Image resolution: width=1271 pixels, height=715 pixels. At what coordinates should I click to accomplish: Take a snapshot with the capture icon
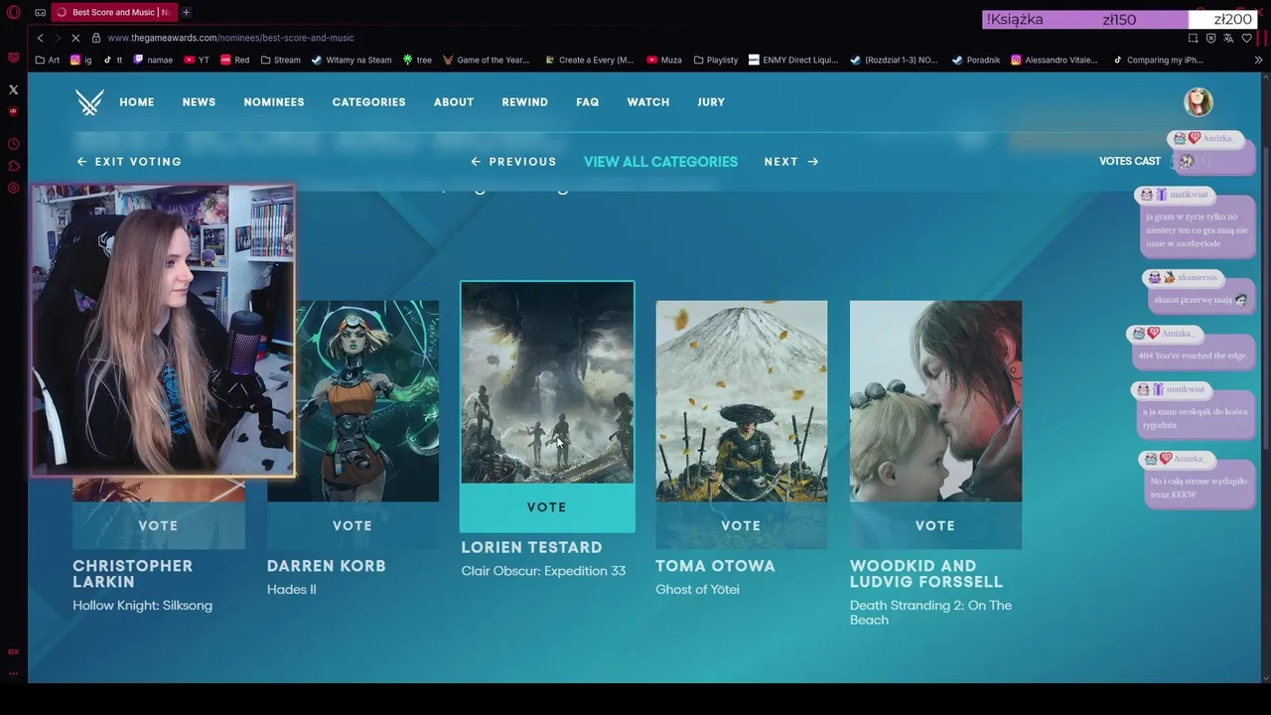click(x=1193, y=38)
